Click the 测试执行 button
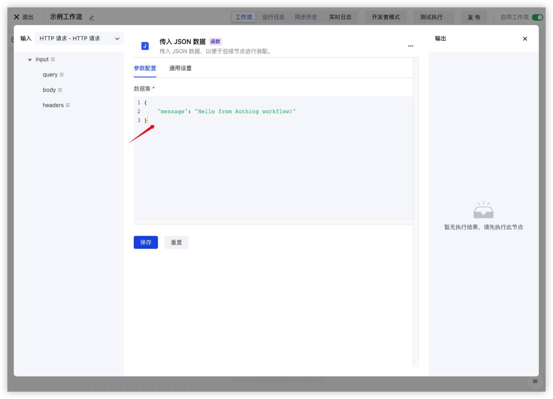Image resolution: width=553 pixels, height=399 pixels. pos(431,17)
